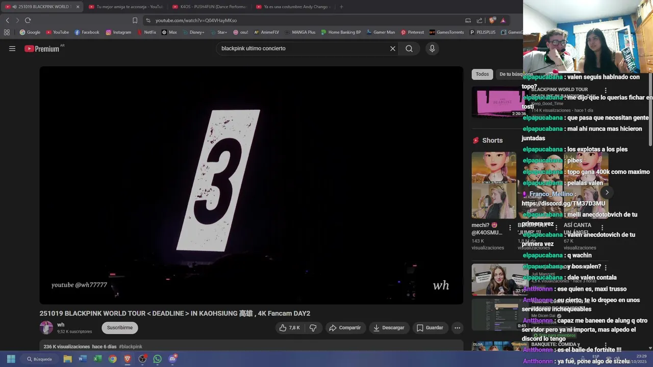Open Brave Shields lion icon

pyautogui.click(x=492, y=20)
